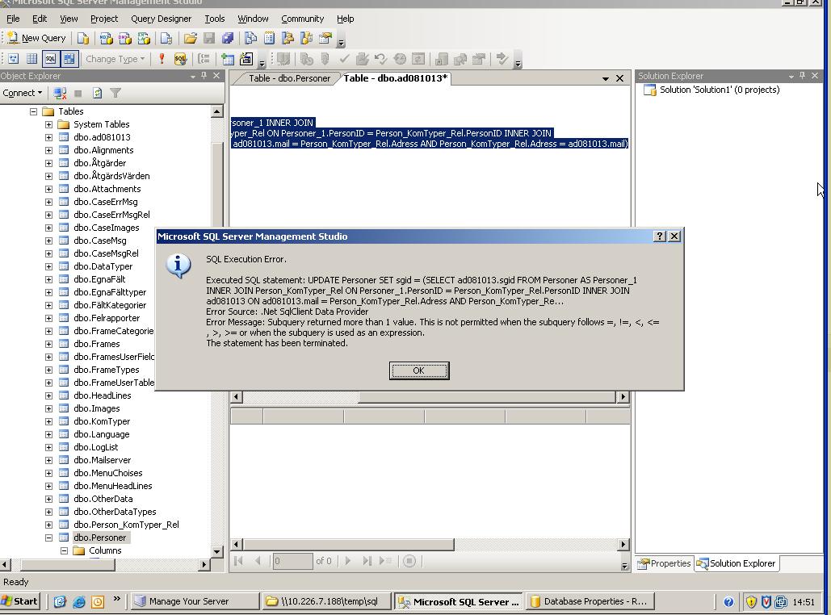Open the Query Designer menu
Viewport: 831px width, 615px height.
(162, 19)
